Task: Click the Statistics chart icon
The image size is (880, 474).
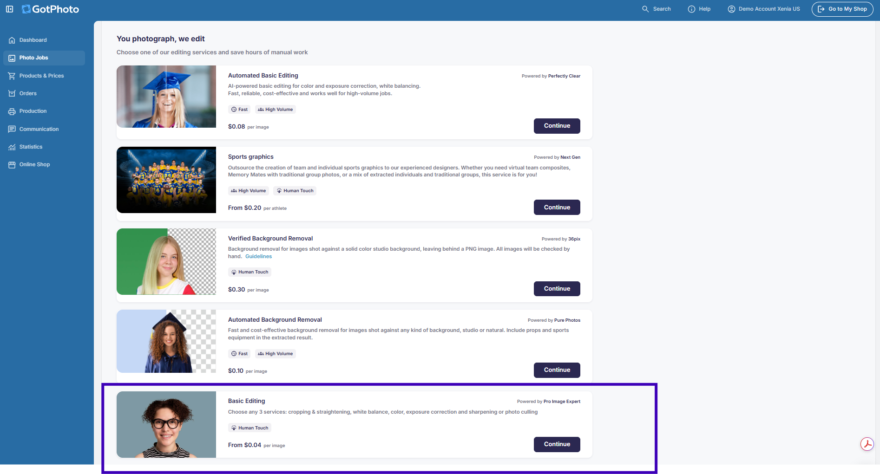Action: [x=12, y=147]
